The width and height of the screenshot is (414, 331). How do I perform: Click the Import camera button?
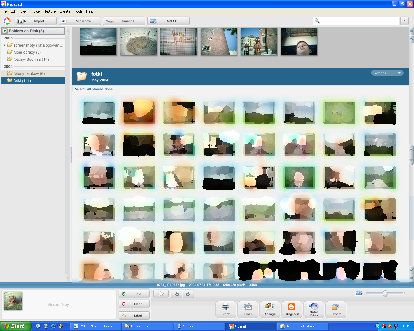(36, 21)
